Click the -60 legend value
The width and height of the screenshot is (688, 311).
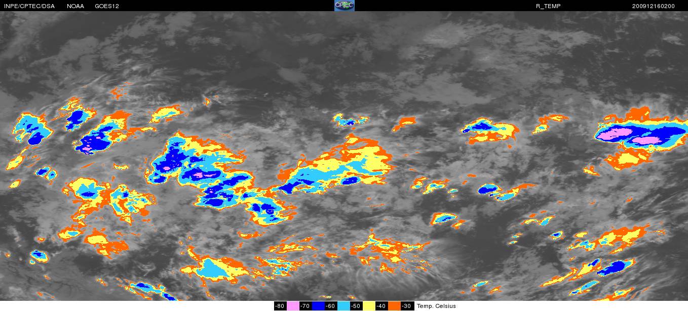tap(331, 306)
